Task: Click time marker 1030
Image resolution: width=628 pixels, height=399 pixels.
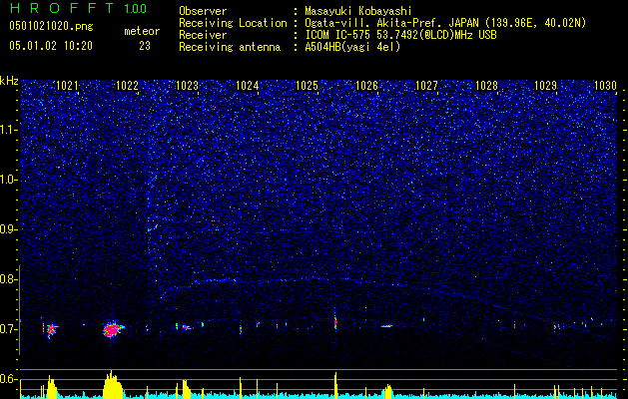Action: [605, 86]
